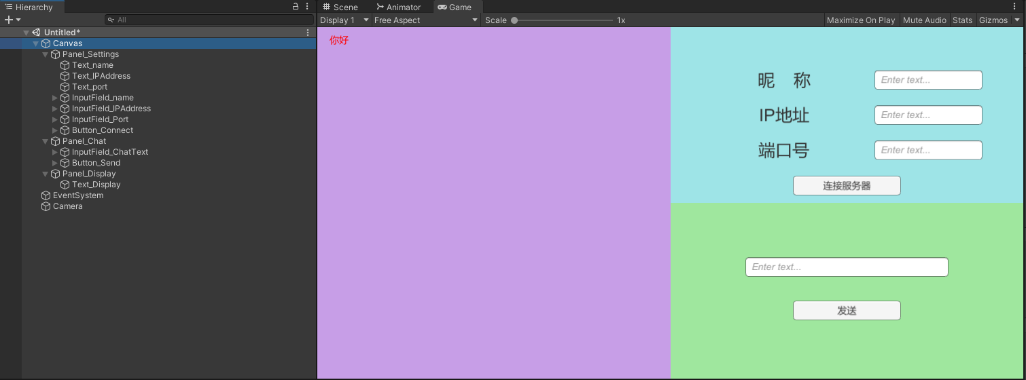Select Text_port in the Hierarchy
Viewport: 1026px width, 380px height.
tap(90, 87)
